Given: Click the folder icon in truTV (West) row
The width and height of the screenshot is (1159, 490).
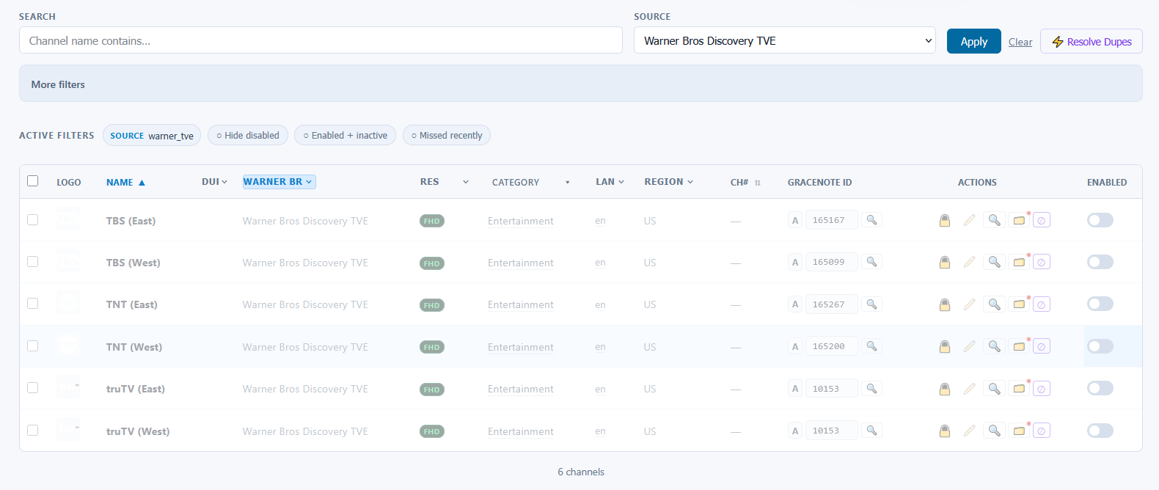Looking at the screenshot, I should 1019,431.
